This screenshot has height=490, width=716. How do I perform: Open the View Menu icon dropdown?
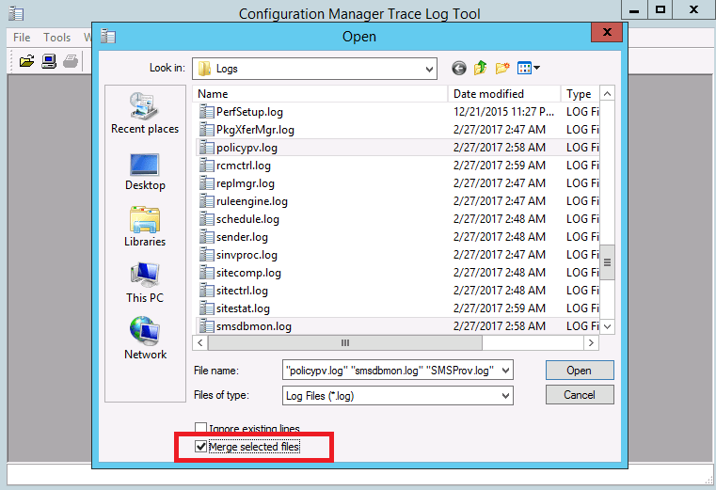coord(529,68)
